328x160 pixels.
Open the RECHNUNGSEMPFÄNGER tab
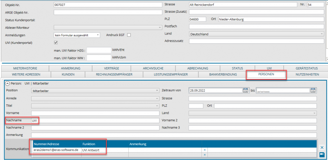114,74
